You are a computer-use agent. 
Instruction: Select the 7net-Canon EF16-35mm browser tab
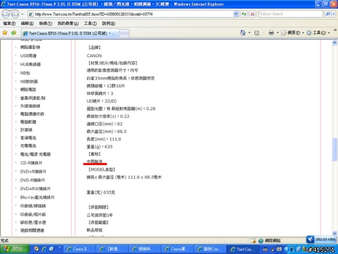click(x=70, y=33)
